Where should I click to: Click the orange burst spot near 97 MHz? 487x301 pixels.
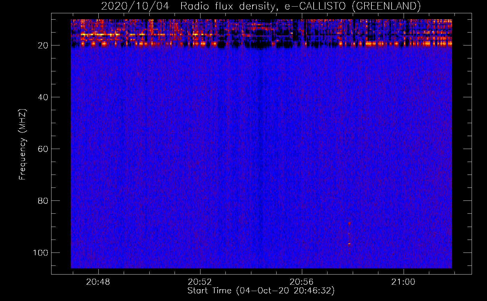[x=349, y=244]
